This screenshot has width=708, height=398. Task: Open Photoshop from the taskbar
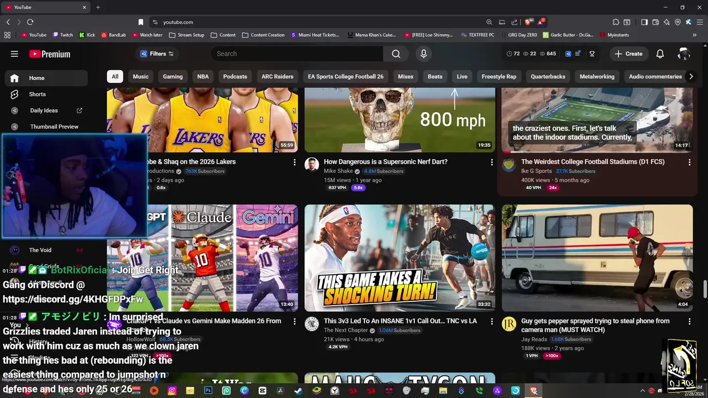point(208,391)
